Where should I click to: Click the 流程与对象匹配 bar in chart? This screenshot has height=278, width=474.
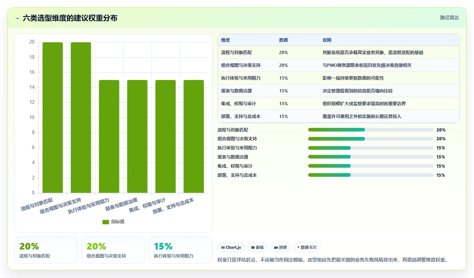(x=53, y=118)
